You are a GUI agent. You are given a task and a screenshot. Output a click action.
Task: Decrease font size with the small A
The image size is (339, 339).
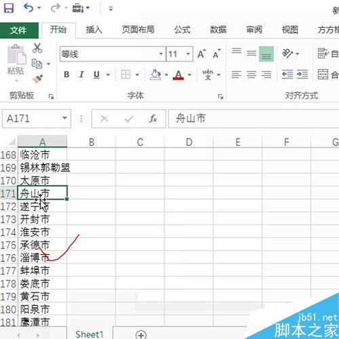point(217,54)
